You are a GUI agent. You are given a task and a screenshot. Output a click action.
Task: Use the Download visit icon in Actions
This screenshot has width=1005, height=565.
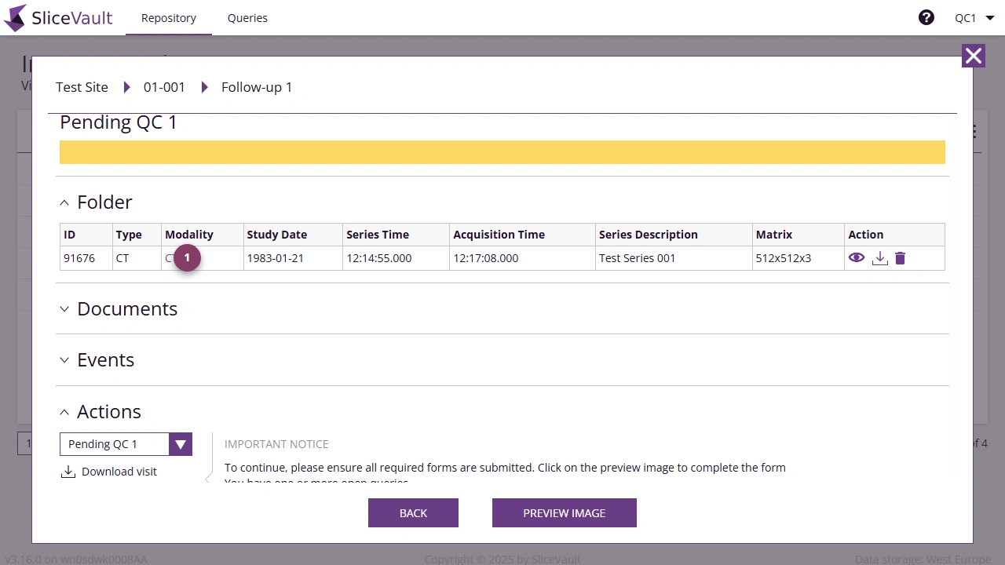pos(67,471)
